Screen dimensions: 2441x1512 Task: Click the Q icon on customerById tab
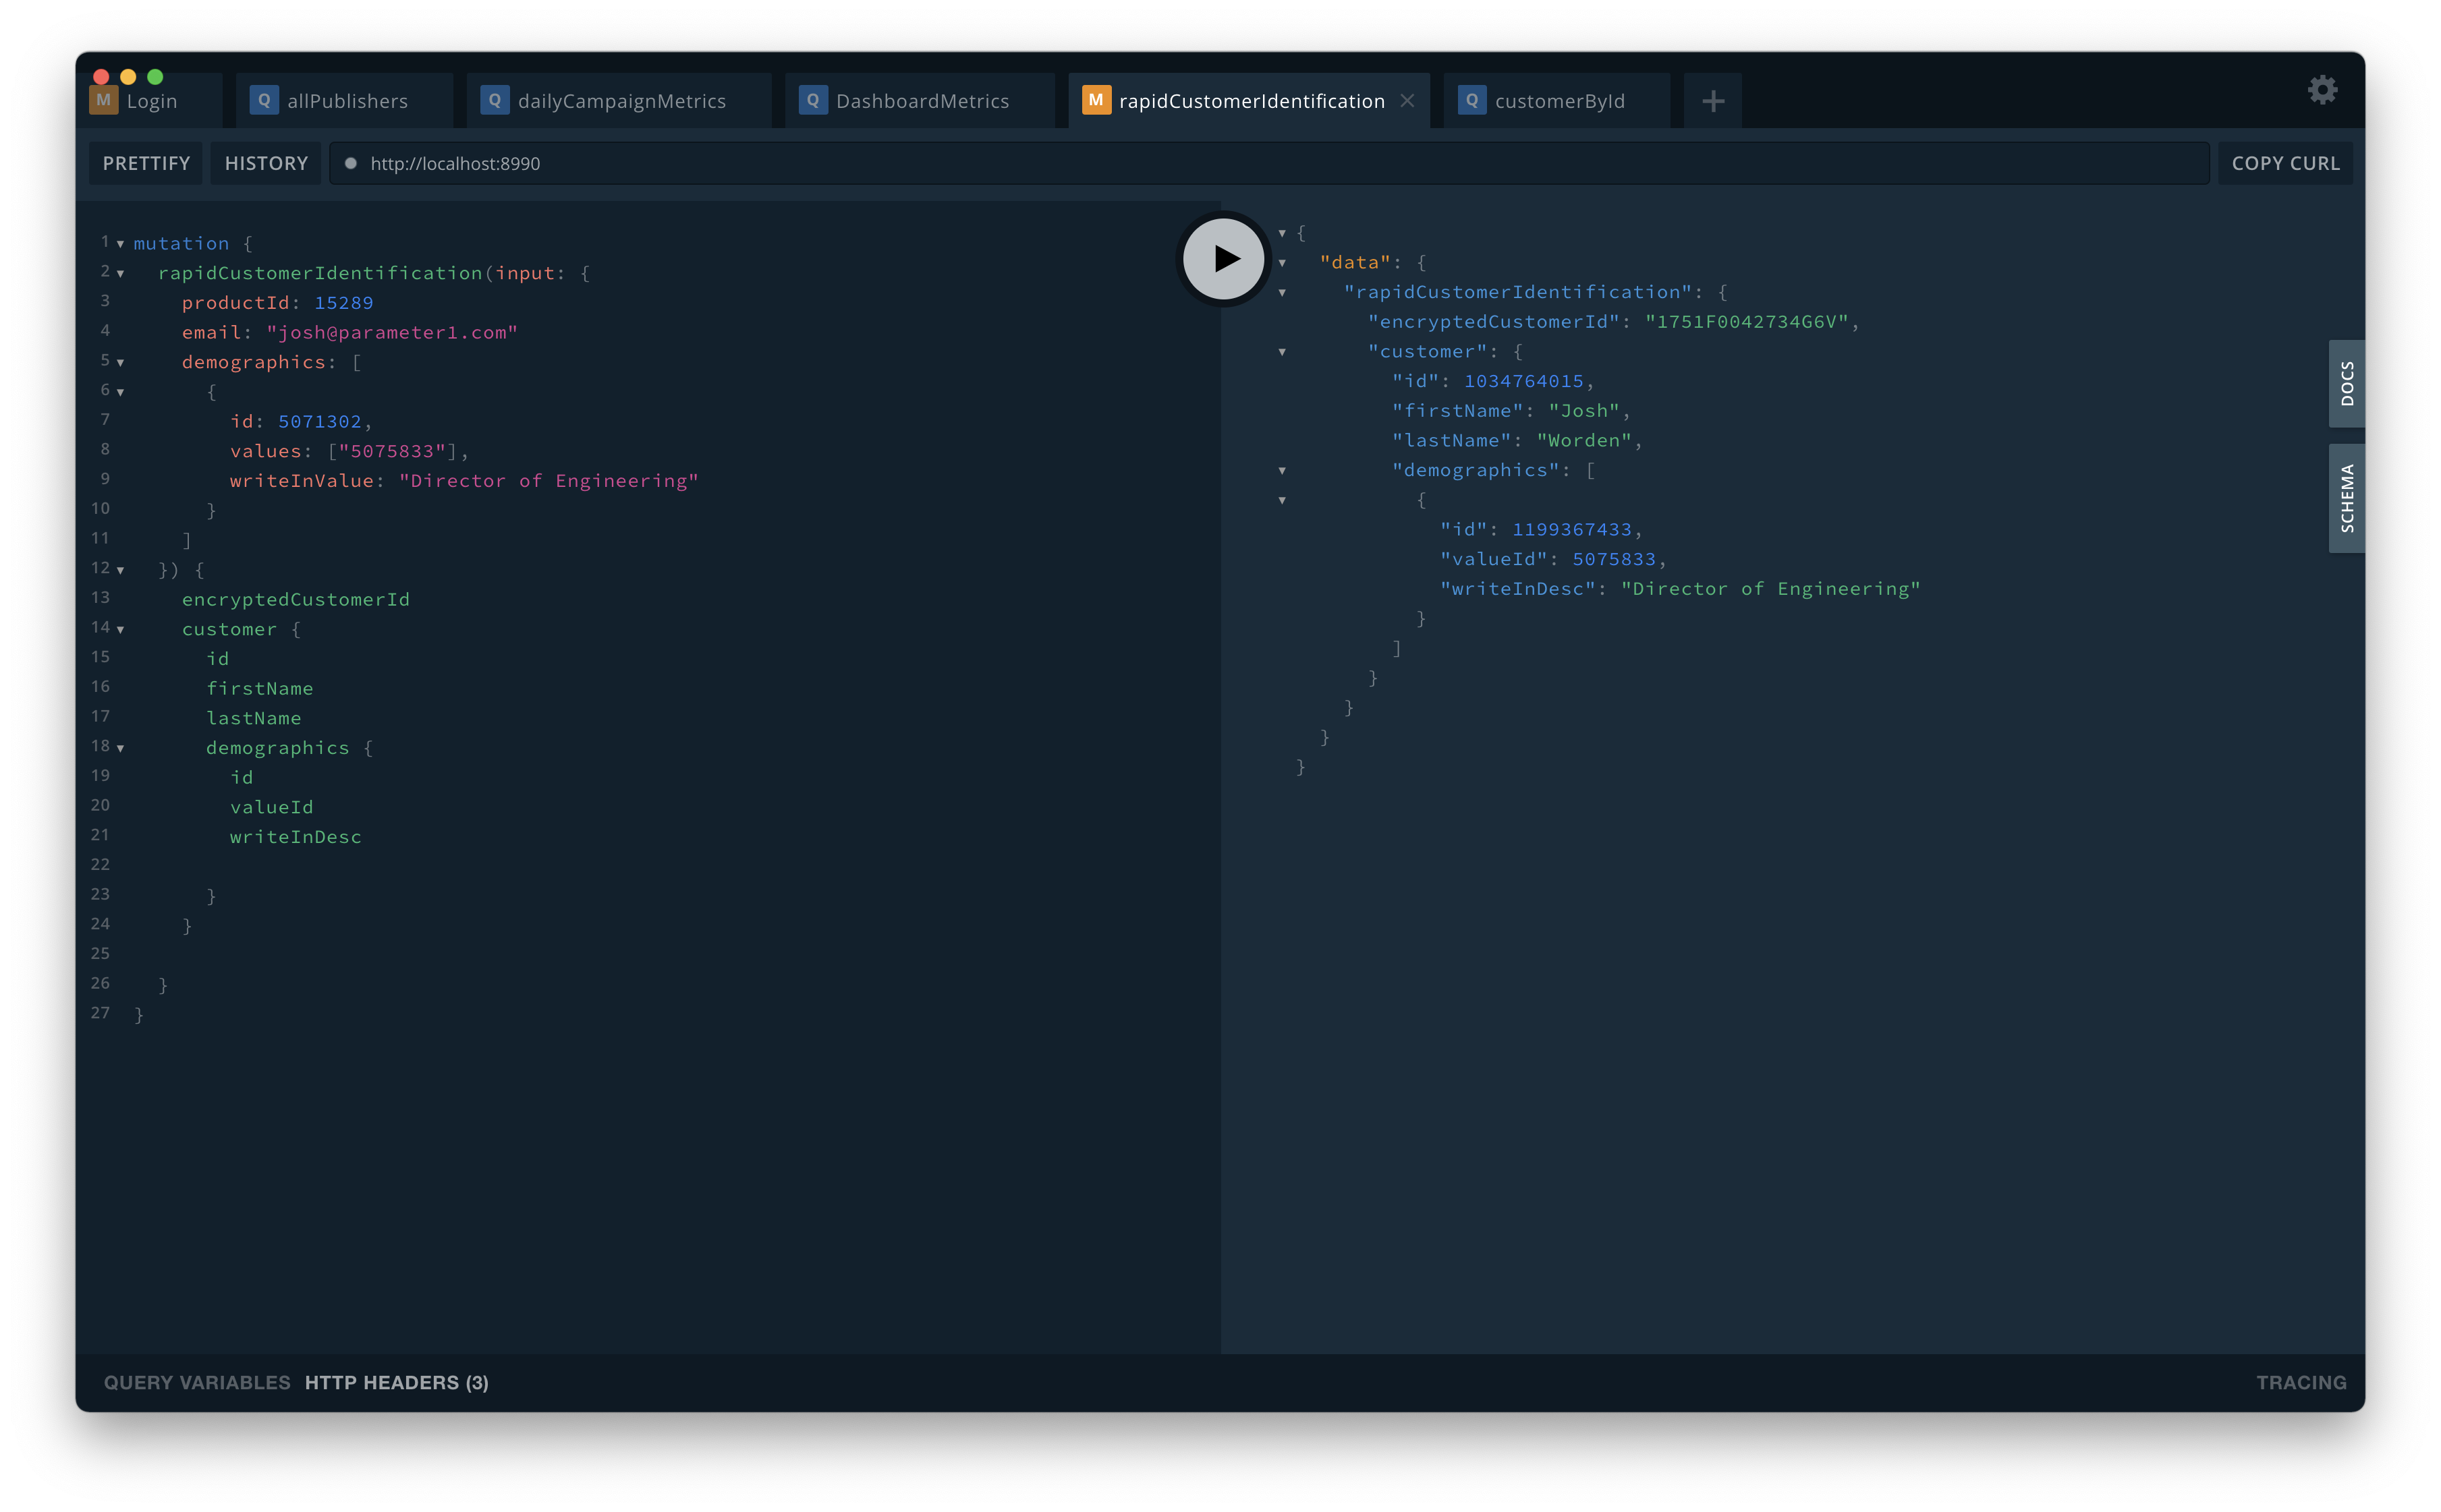pyautogui.click(x=1471, y=101)
